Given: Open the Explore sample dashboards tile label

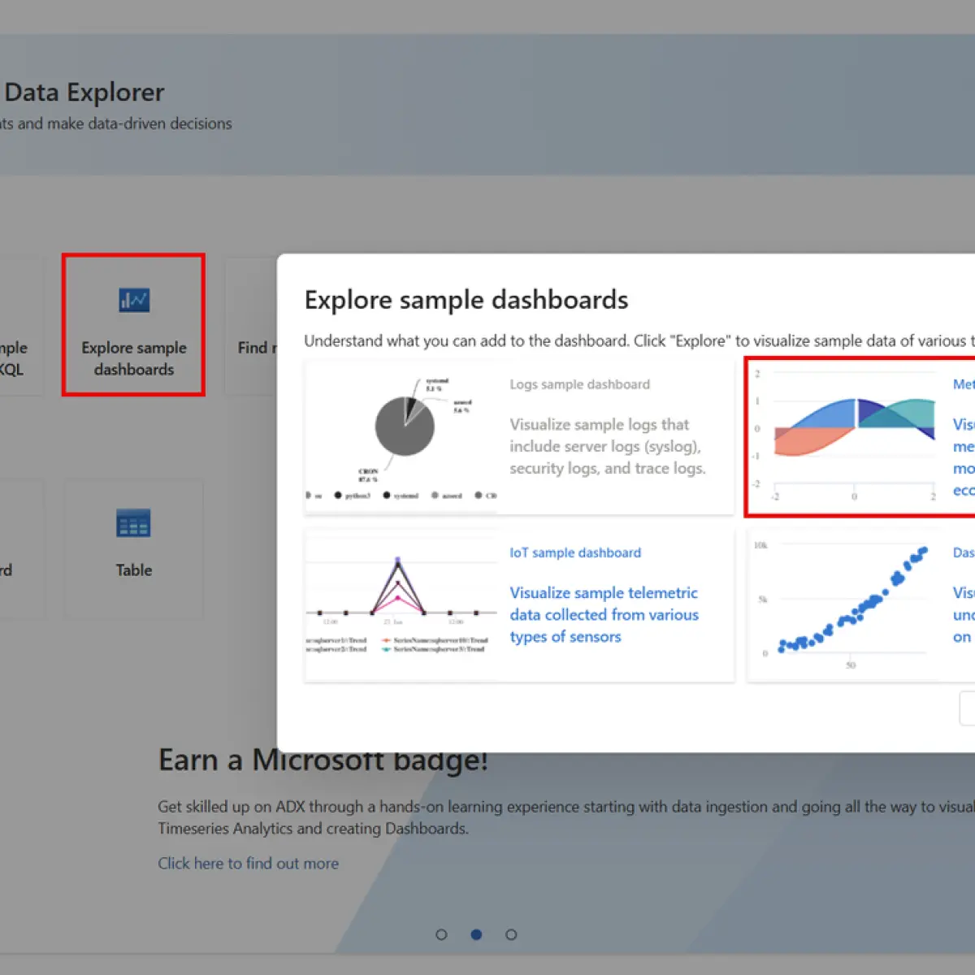Looking at the screenshot, I should pyautogui.click(x=134, y=358).
